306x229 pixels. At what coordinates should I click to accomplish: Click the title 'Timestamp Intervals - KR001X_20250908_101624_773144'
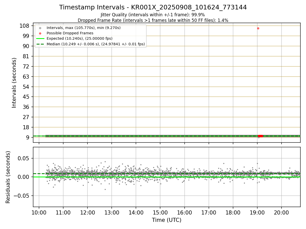153,7
